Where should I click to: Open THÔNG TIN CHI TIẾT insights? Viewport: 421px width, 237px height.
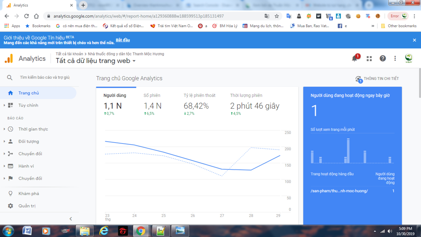pyautogui.click(x=377, y=79)
